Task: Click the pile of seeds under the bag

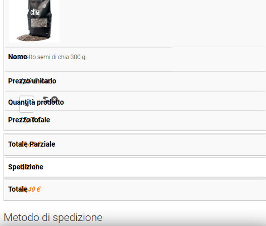Action: pyautogui.click(x=33, y=38)
